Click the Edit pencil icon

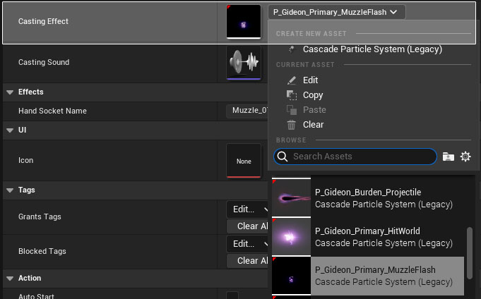292,80
